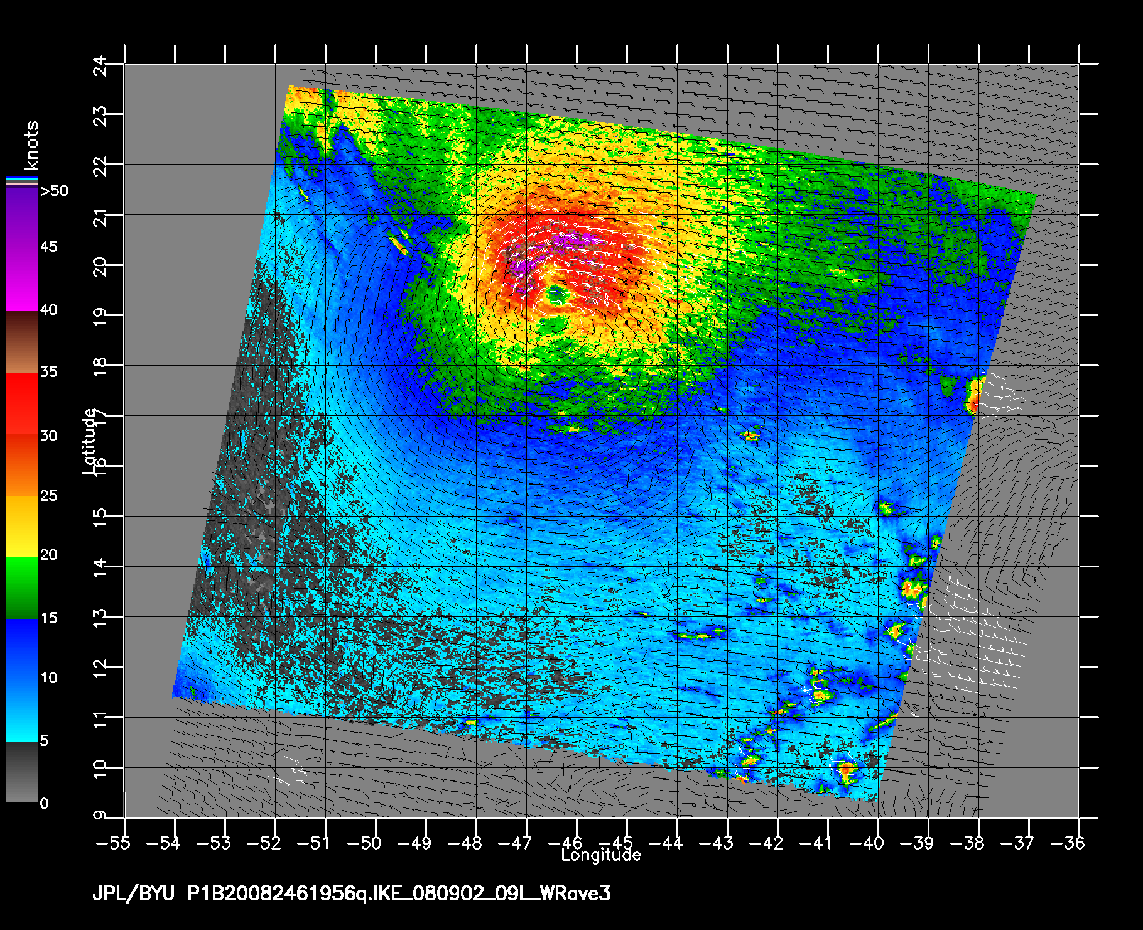
Task: Click the '-54' longitude tick label
Action: coord(163,843)
